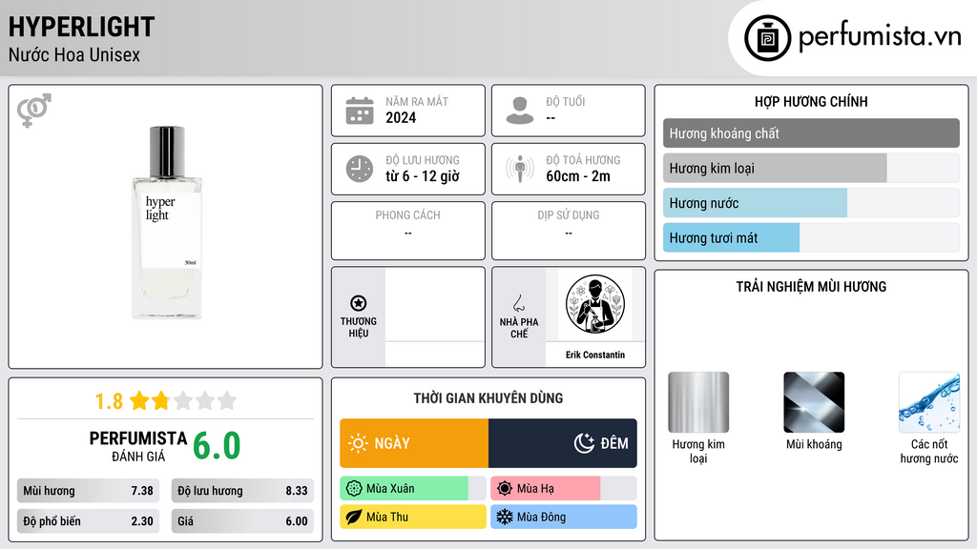Viewport: 977px width, 549px height.
Task: Click the person silhouette age icon
Action: point(520,111)
